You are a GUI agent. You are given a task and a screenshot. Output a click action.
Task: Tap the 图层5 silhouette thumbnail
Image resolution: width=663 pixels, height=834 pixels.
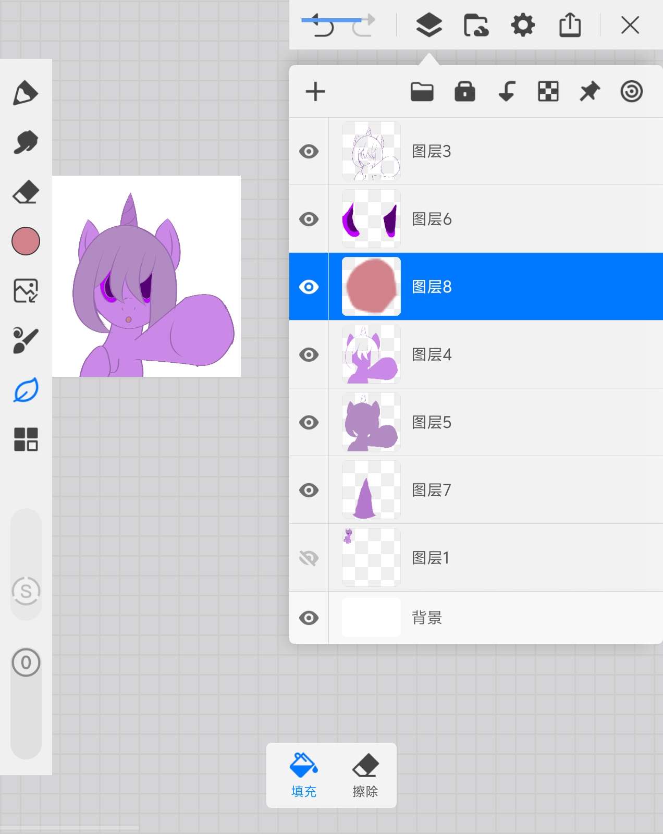point(371,422)
